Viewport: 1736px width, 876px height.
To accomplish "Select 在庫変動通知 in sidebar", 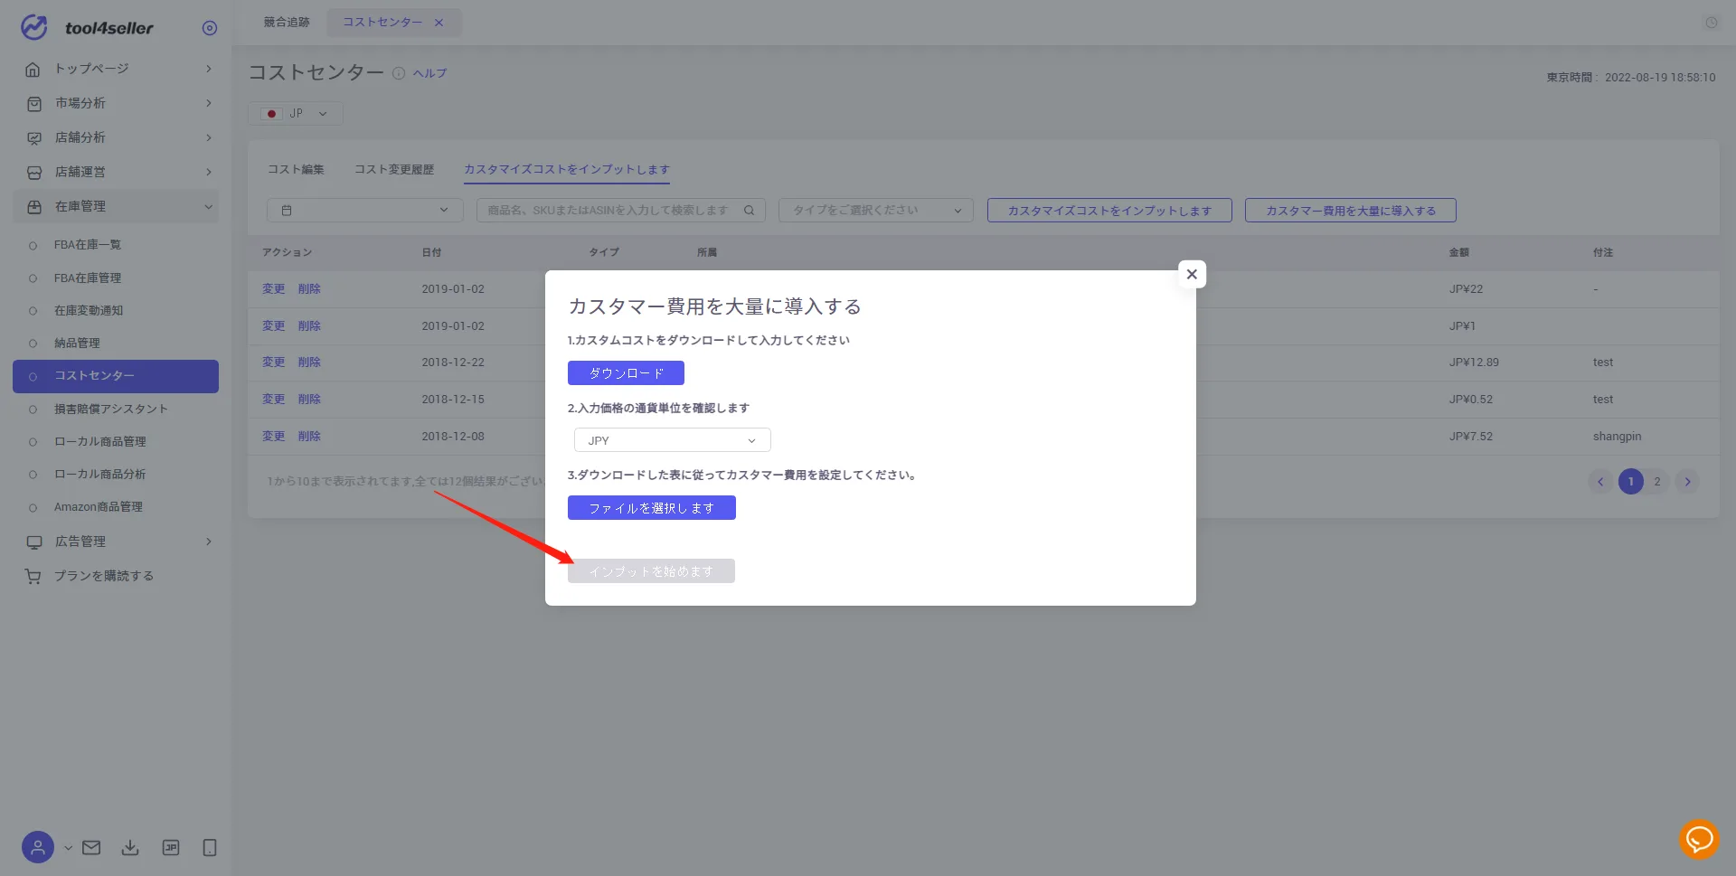I will [x=88, y=310].
